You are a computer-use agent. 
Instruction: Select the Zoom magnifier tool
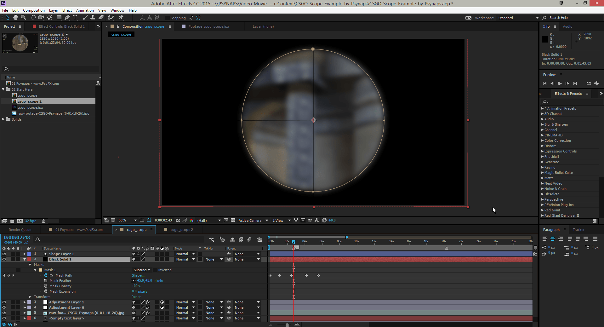[x=23, y=18]
